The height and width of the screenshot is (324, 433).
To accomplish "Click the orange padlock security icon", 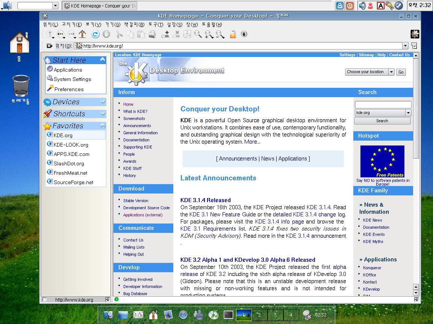I will point(233,34).
